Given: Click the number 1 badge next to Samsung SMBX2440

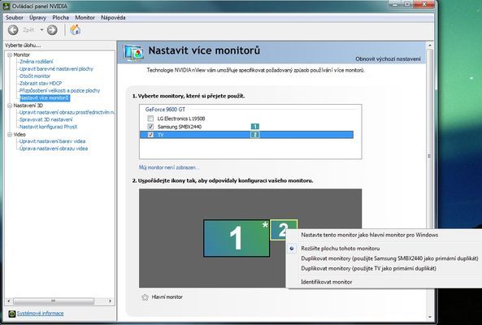Looking at the screenshot, I should [255, 127].
